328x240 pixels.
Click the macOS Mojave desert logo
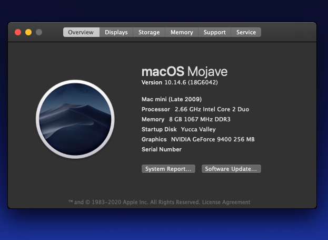coord(75,119)
